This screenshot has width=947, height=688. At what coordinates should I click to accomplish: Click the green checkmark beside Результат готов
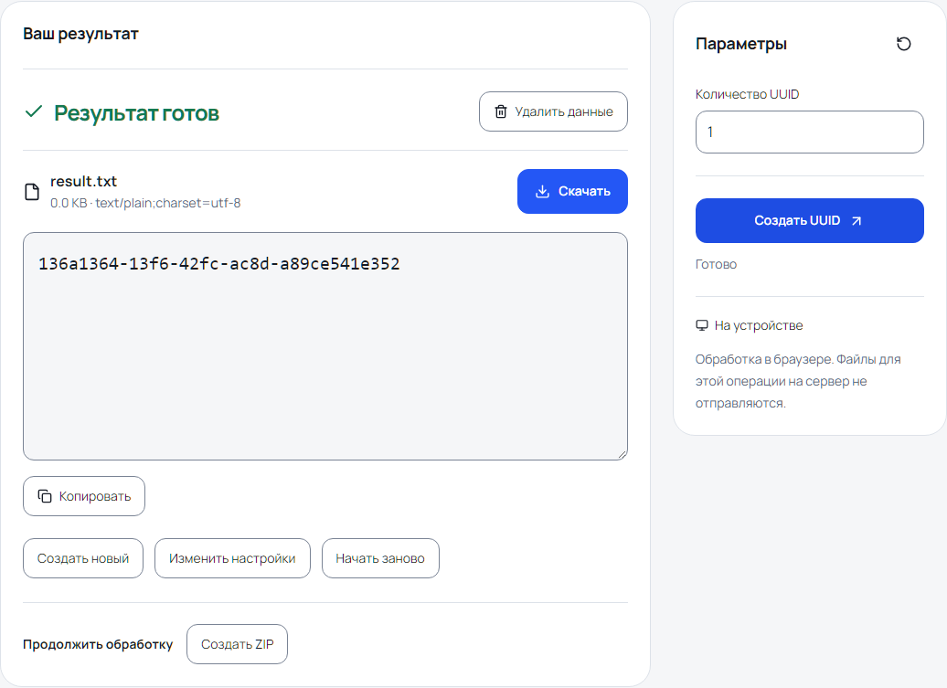pyautogui.click(x=34, y=111)
